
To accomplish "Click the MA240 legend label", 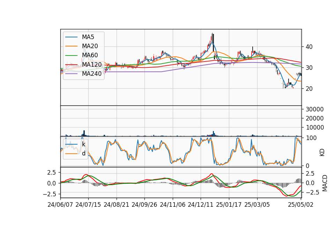I will pos(92,74).
